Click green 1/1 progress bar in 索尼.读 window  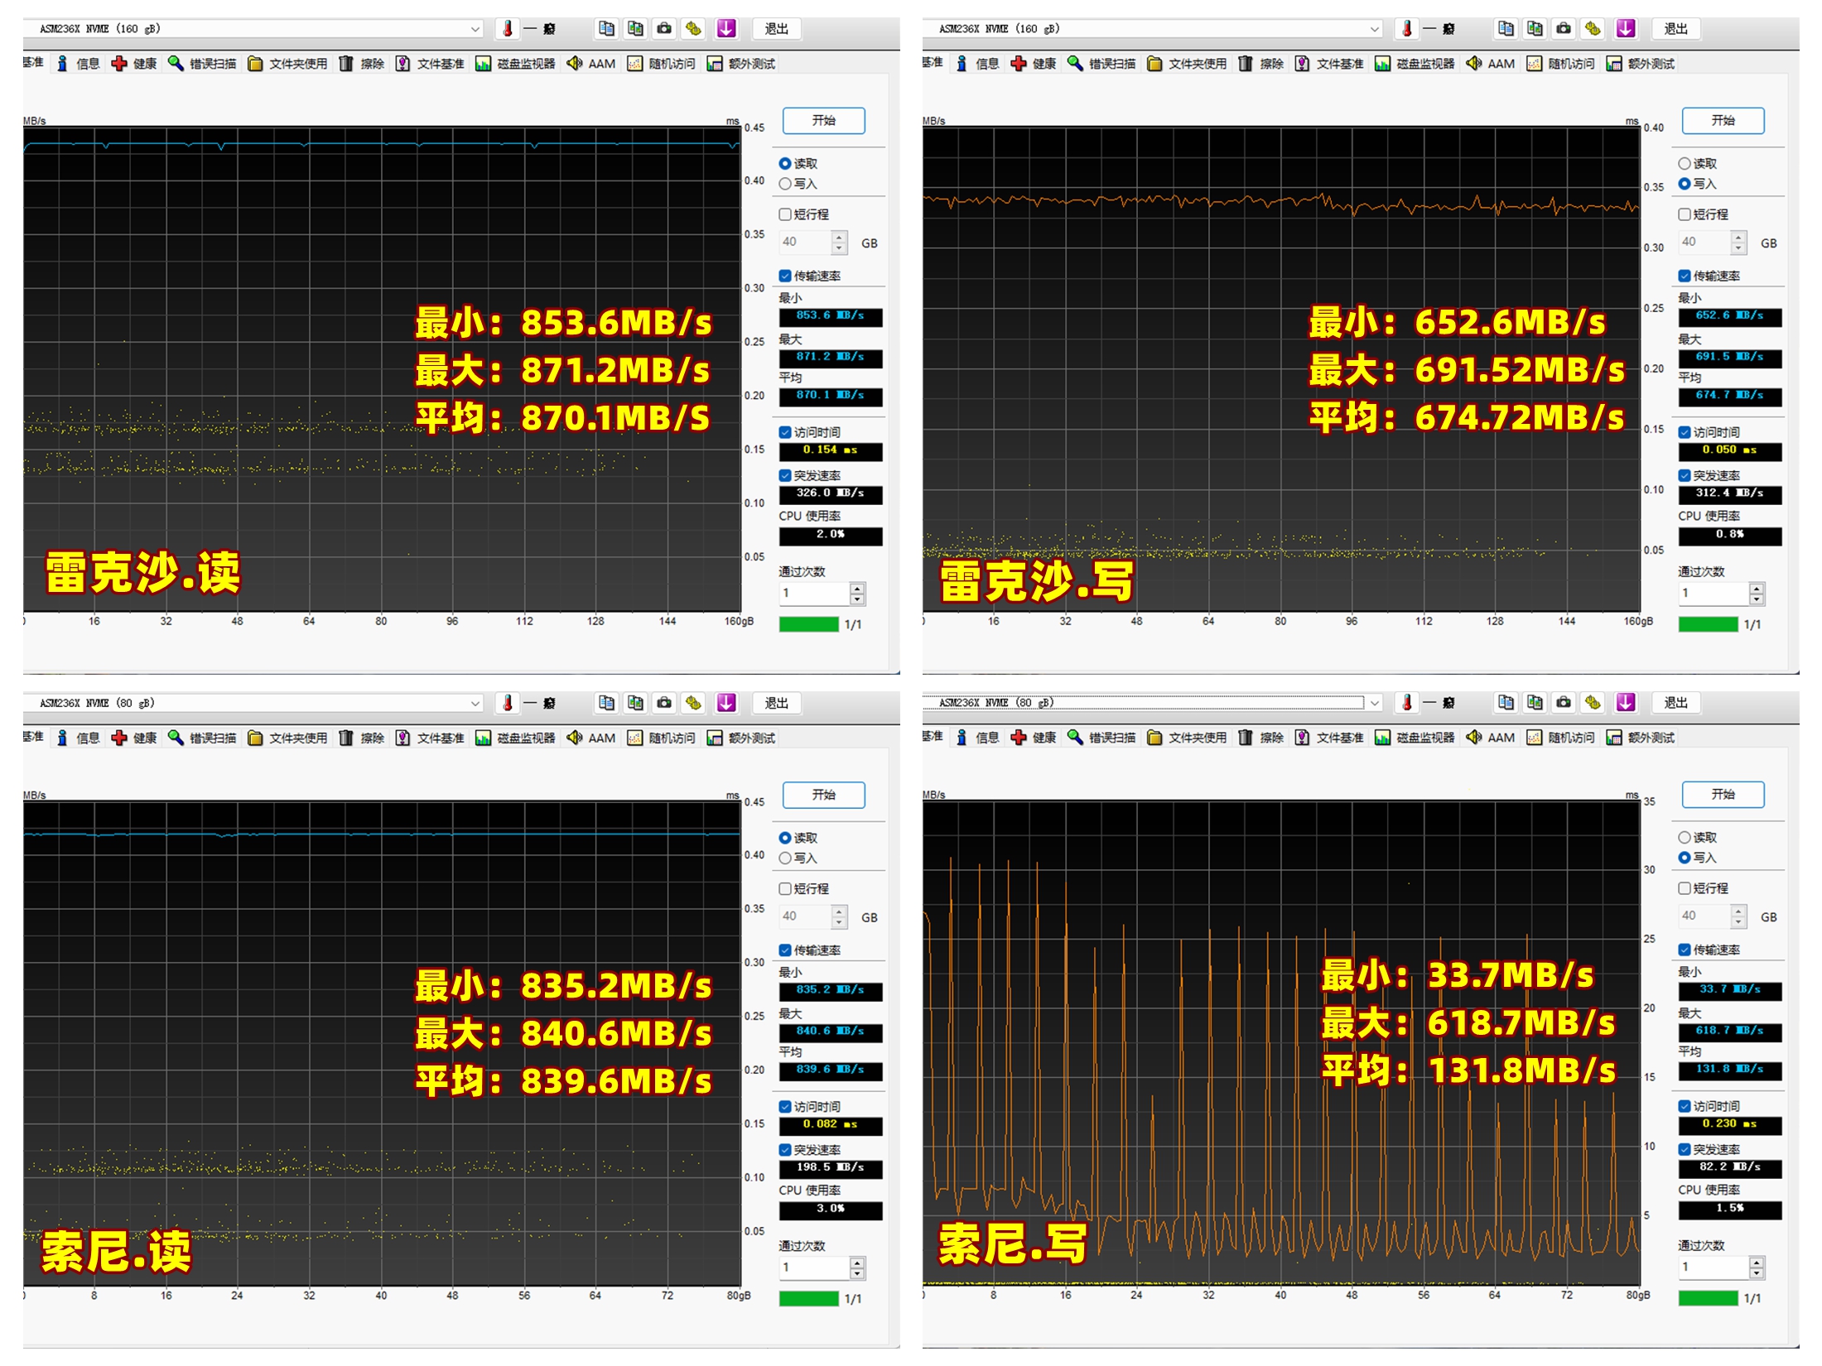(808, 1298)
